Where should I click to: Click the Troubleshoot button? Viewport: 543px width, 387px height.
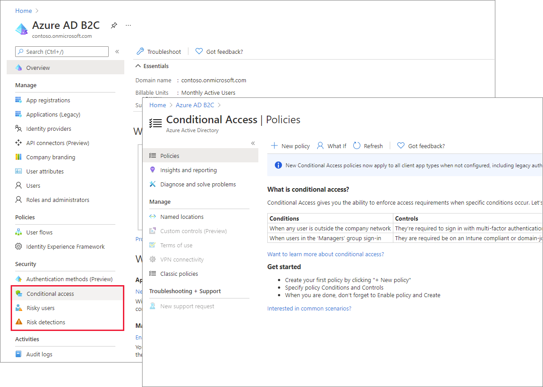pos(159,52)
